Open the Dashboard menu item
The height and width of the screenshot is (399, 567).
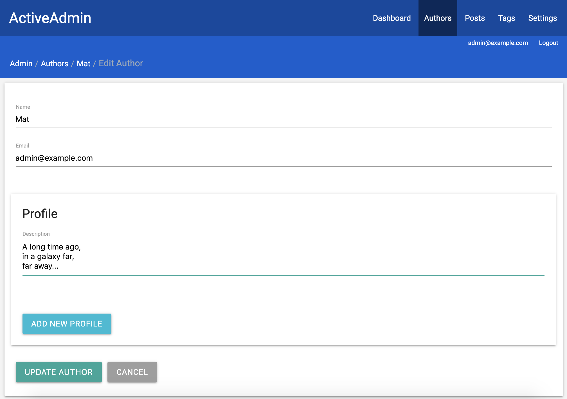point(391,18)
